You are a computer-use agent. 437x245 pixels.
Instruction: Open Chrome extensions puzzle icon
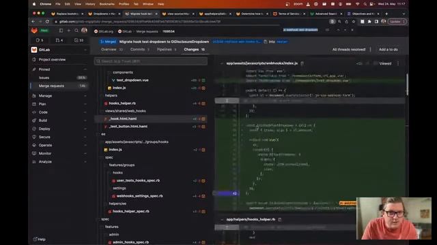(369, 21)
